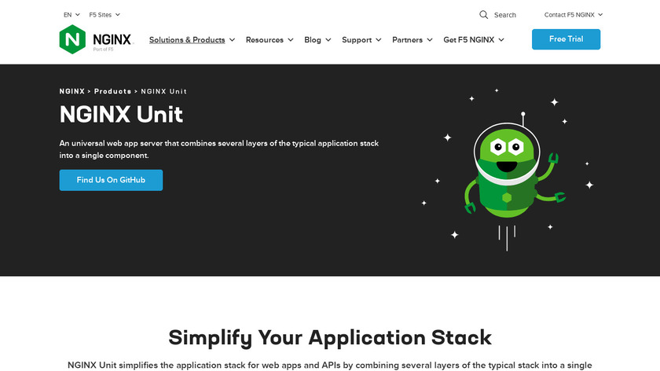
Task: Click the NGINX Unit breadcrumb text
Action: [163, 91]
